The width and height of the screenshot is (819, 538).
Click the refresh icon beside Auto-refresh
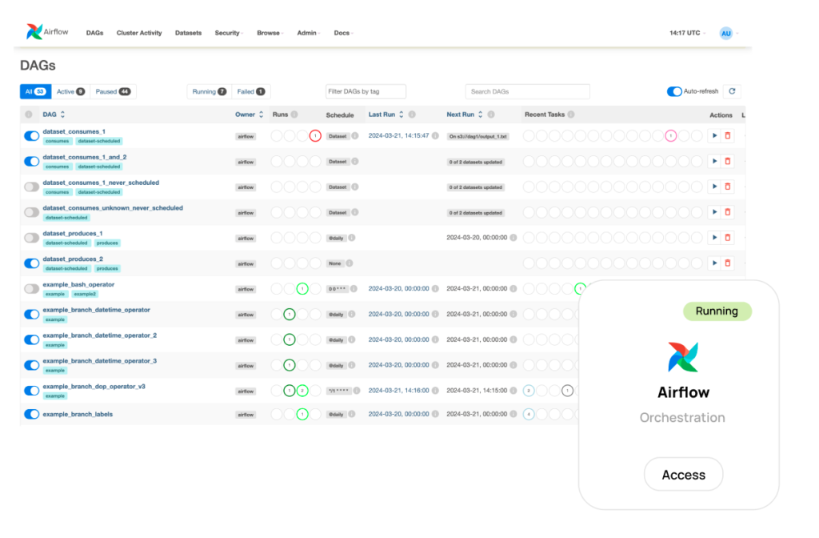pos(733,91)
